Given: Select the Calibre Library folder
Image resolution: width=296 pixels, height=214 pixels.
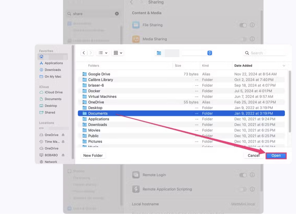Looking at the screenshot, I should point(181,80).
